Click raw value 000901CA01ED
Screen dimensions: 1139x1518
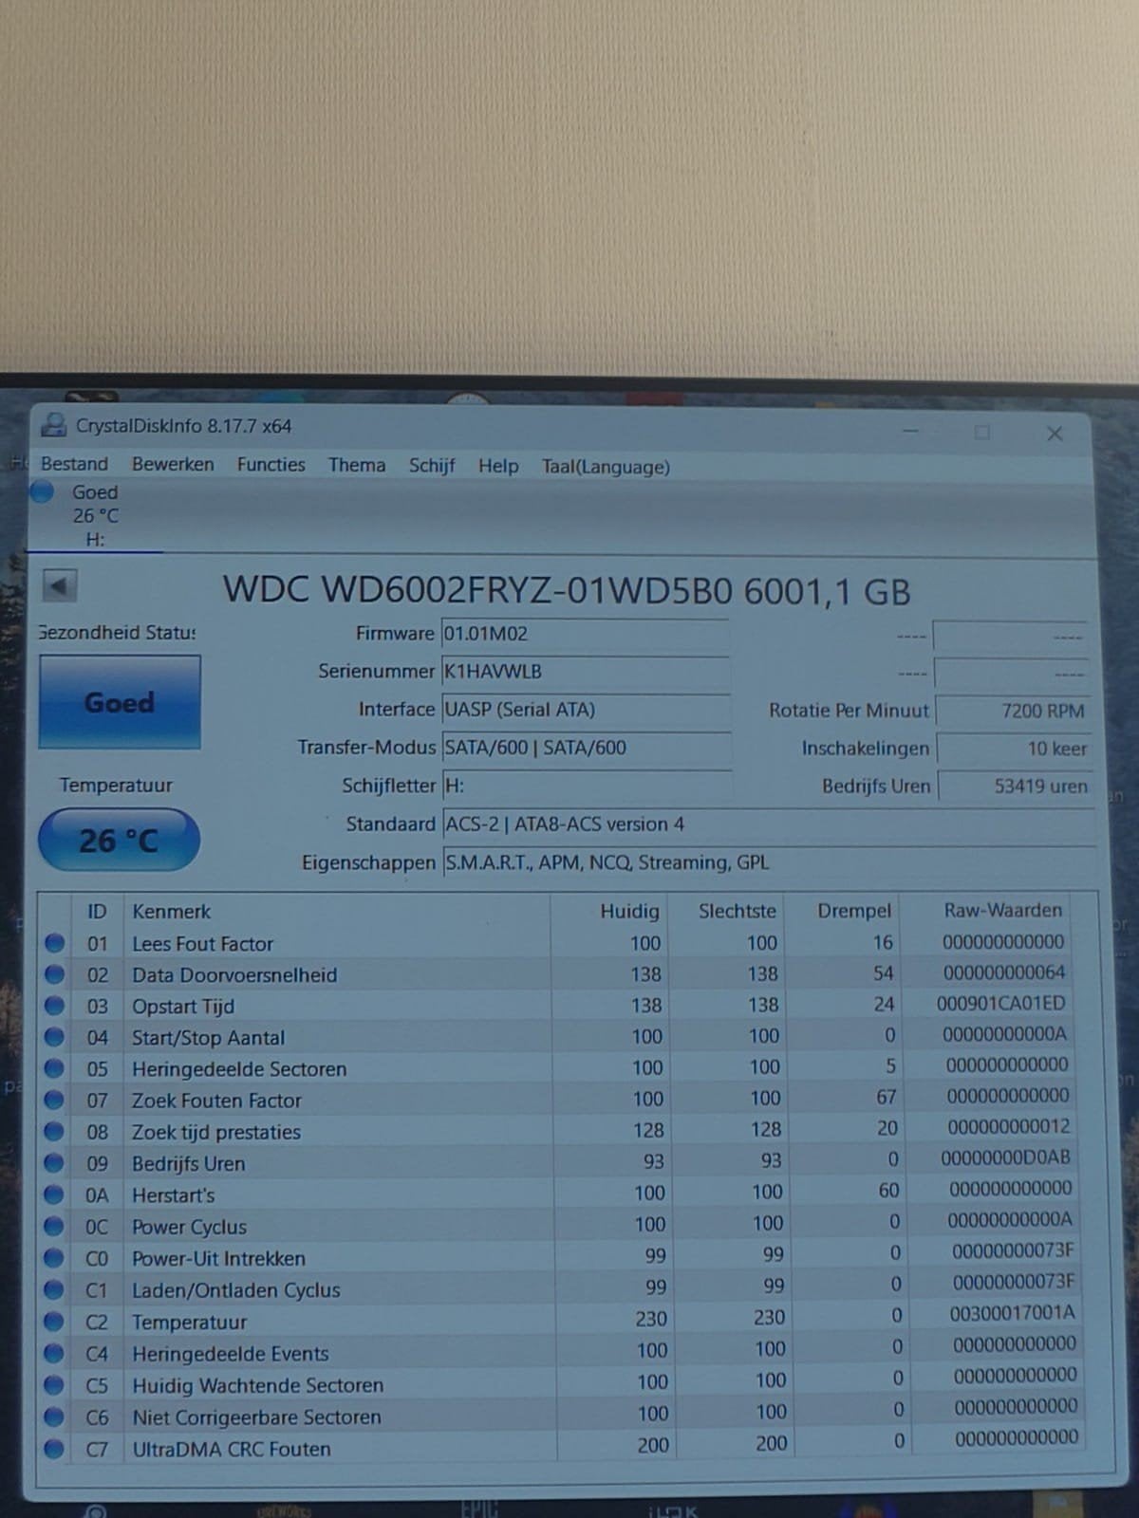click(1001, 1003)
